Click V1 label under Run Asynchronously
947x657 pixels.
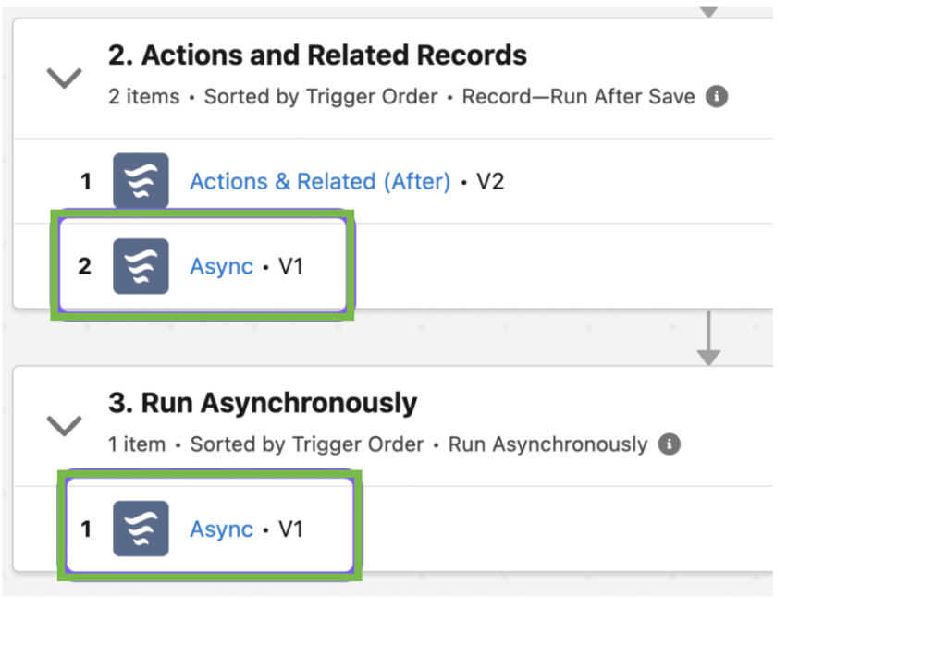click(x=290, y=529)
